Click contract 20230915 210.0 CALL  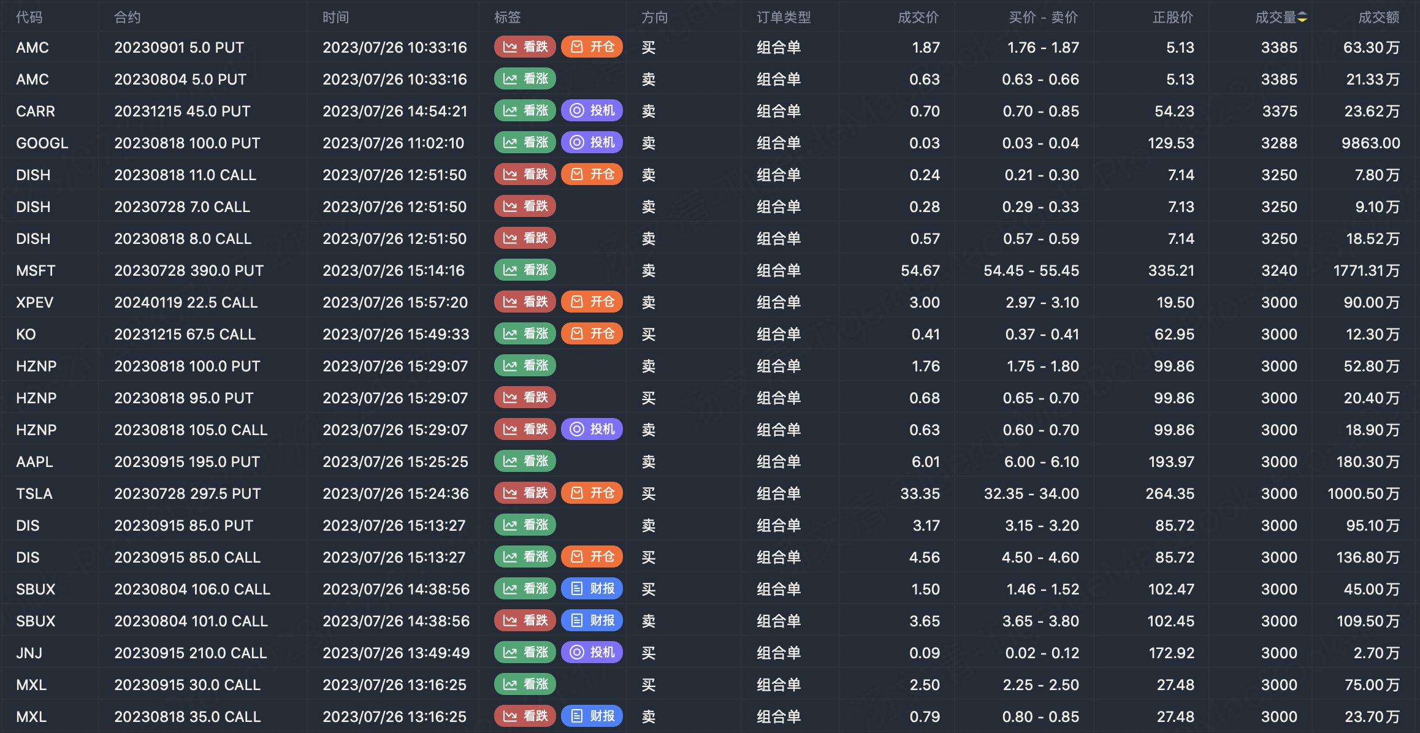[x=191, y=653]
